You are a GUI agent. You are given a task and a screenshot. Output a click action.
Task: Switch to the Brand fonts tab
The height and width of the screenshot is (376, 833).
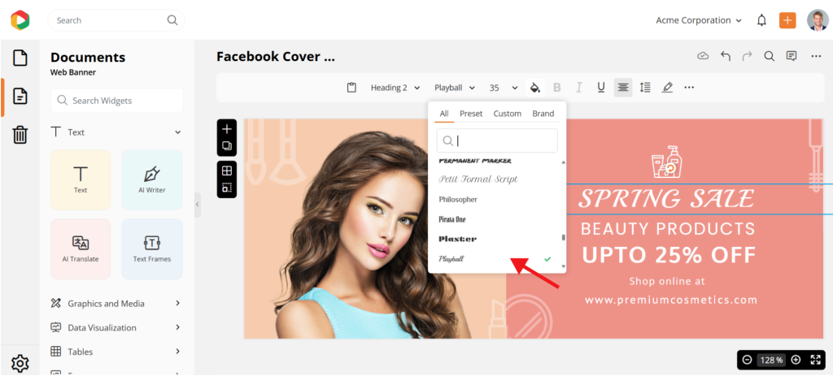pos(543,114)
